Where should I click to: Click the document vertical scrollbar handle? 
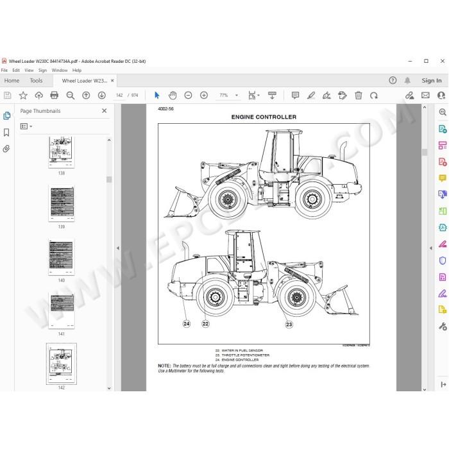[x=425, y=153]
